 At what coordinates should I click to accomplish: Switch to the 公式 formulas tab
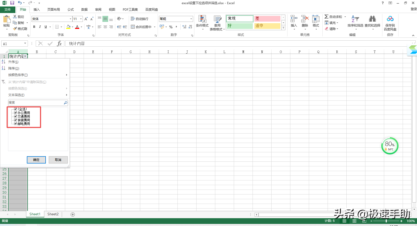71,9
